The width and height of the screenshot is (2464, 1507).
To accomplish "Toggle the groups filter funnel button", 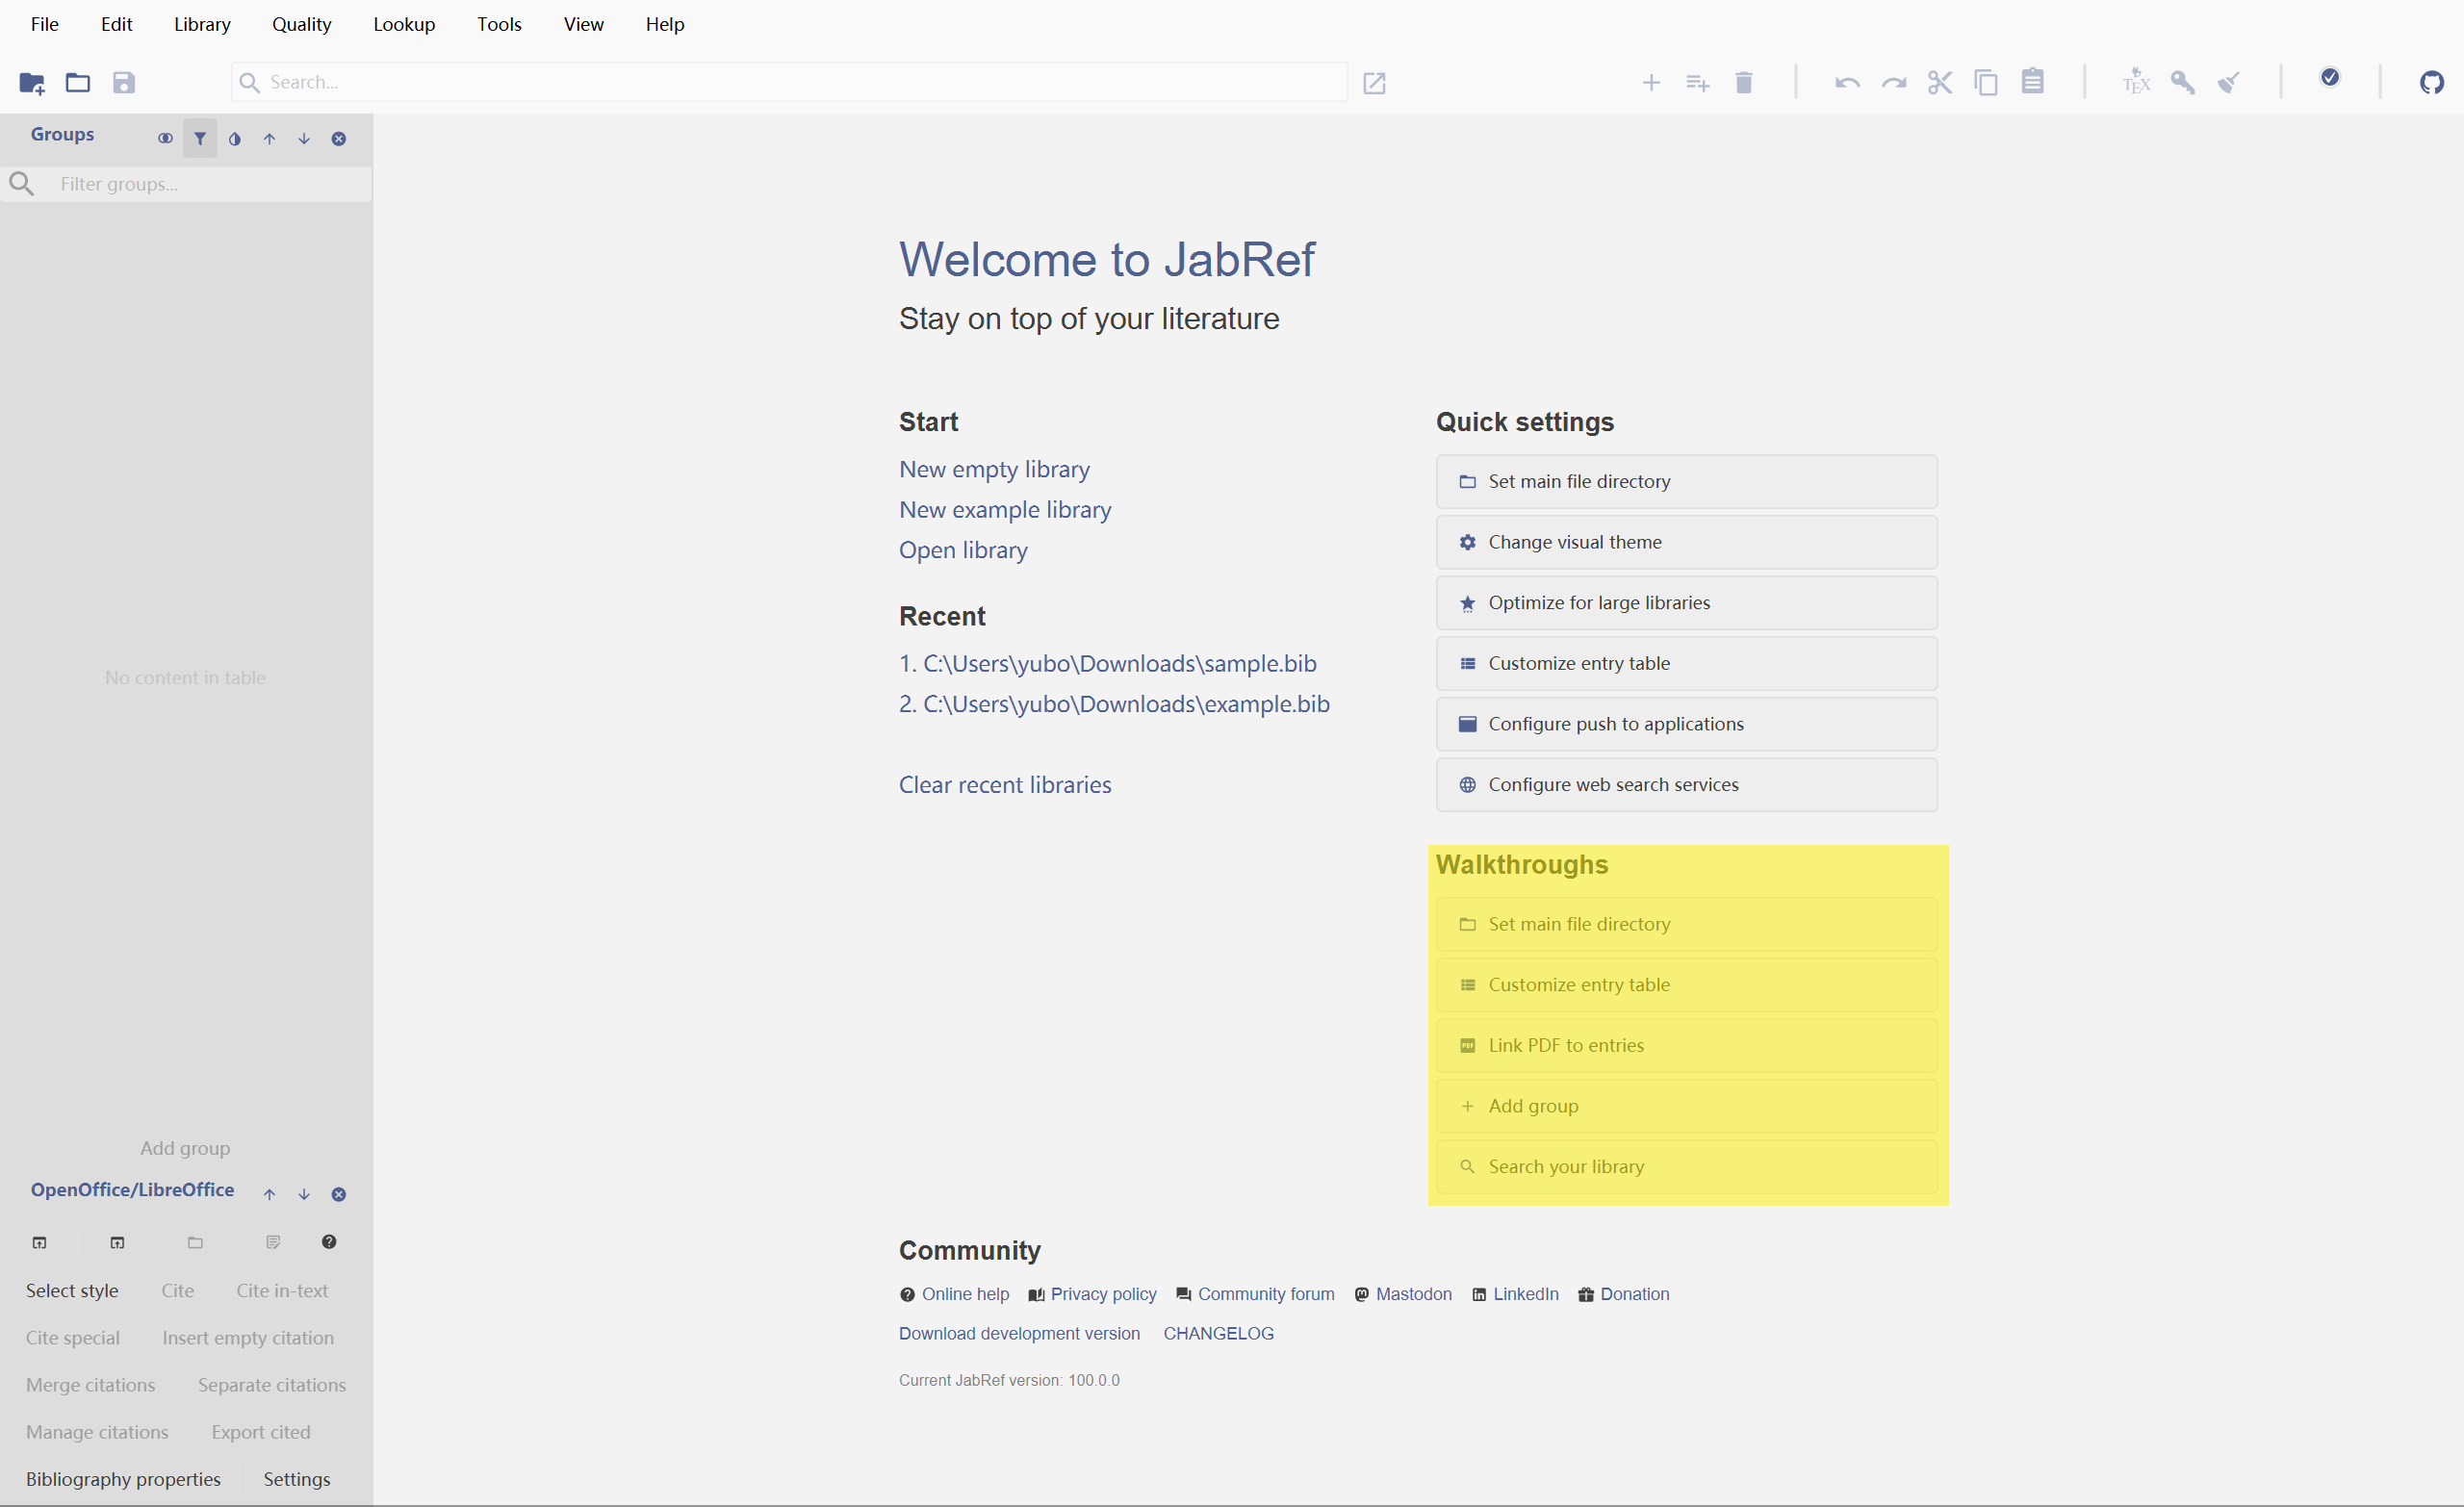I will [200, 139].
